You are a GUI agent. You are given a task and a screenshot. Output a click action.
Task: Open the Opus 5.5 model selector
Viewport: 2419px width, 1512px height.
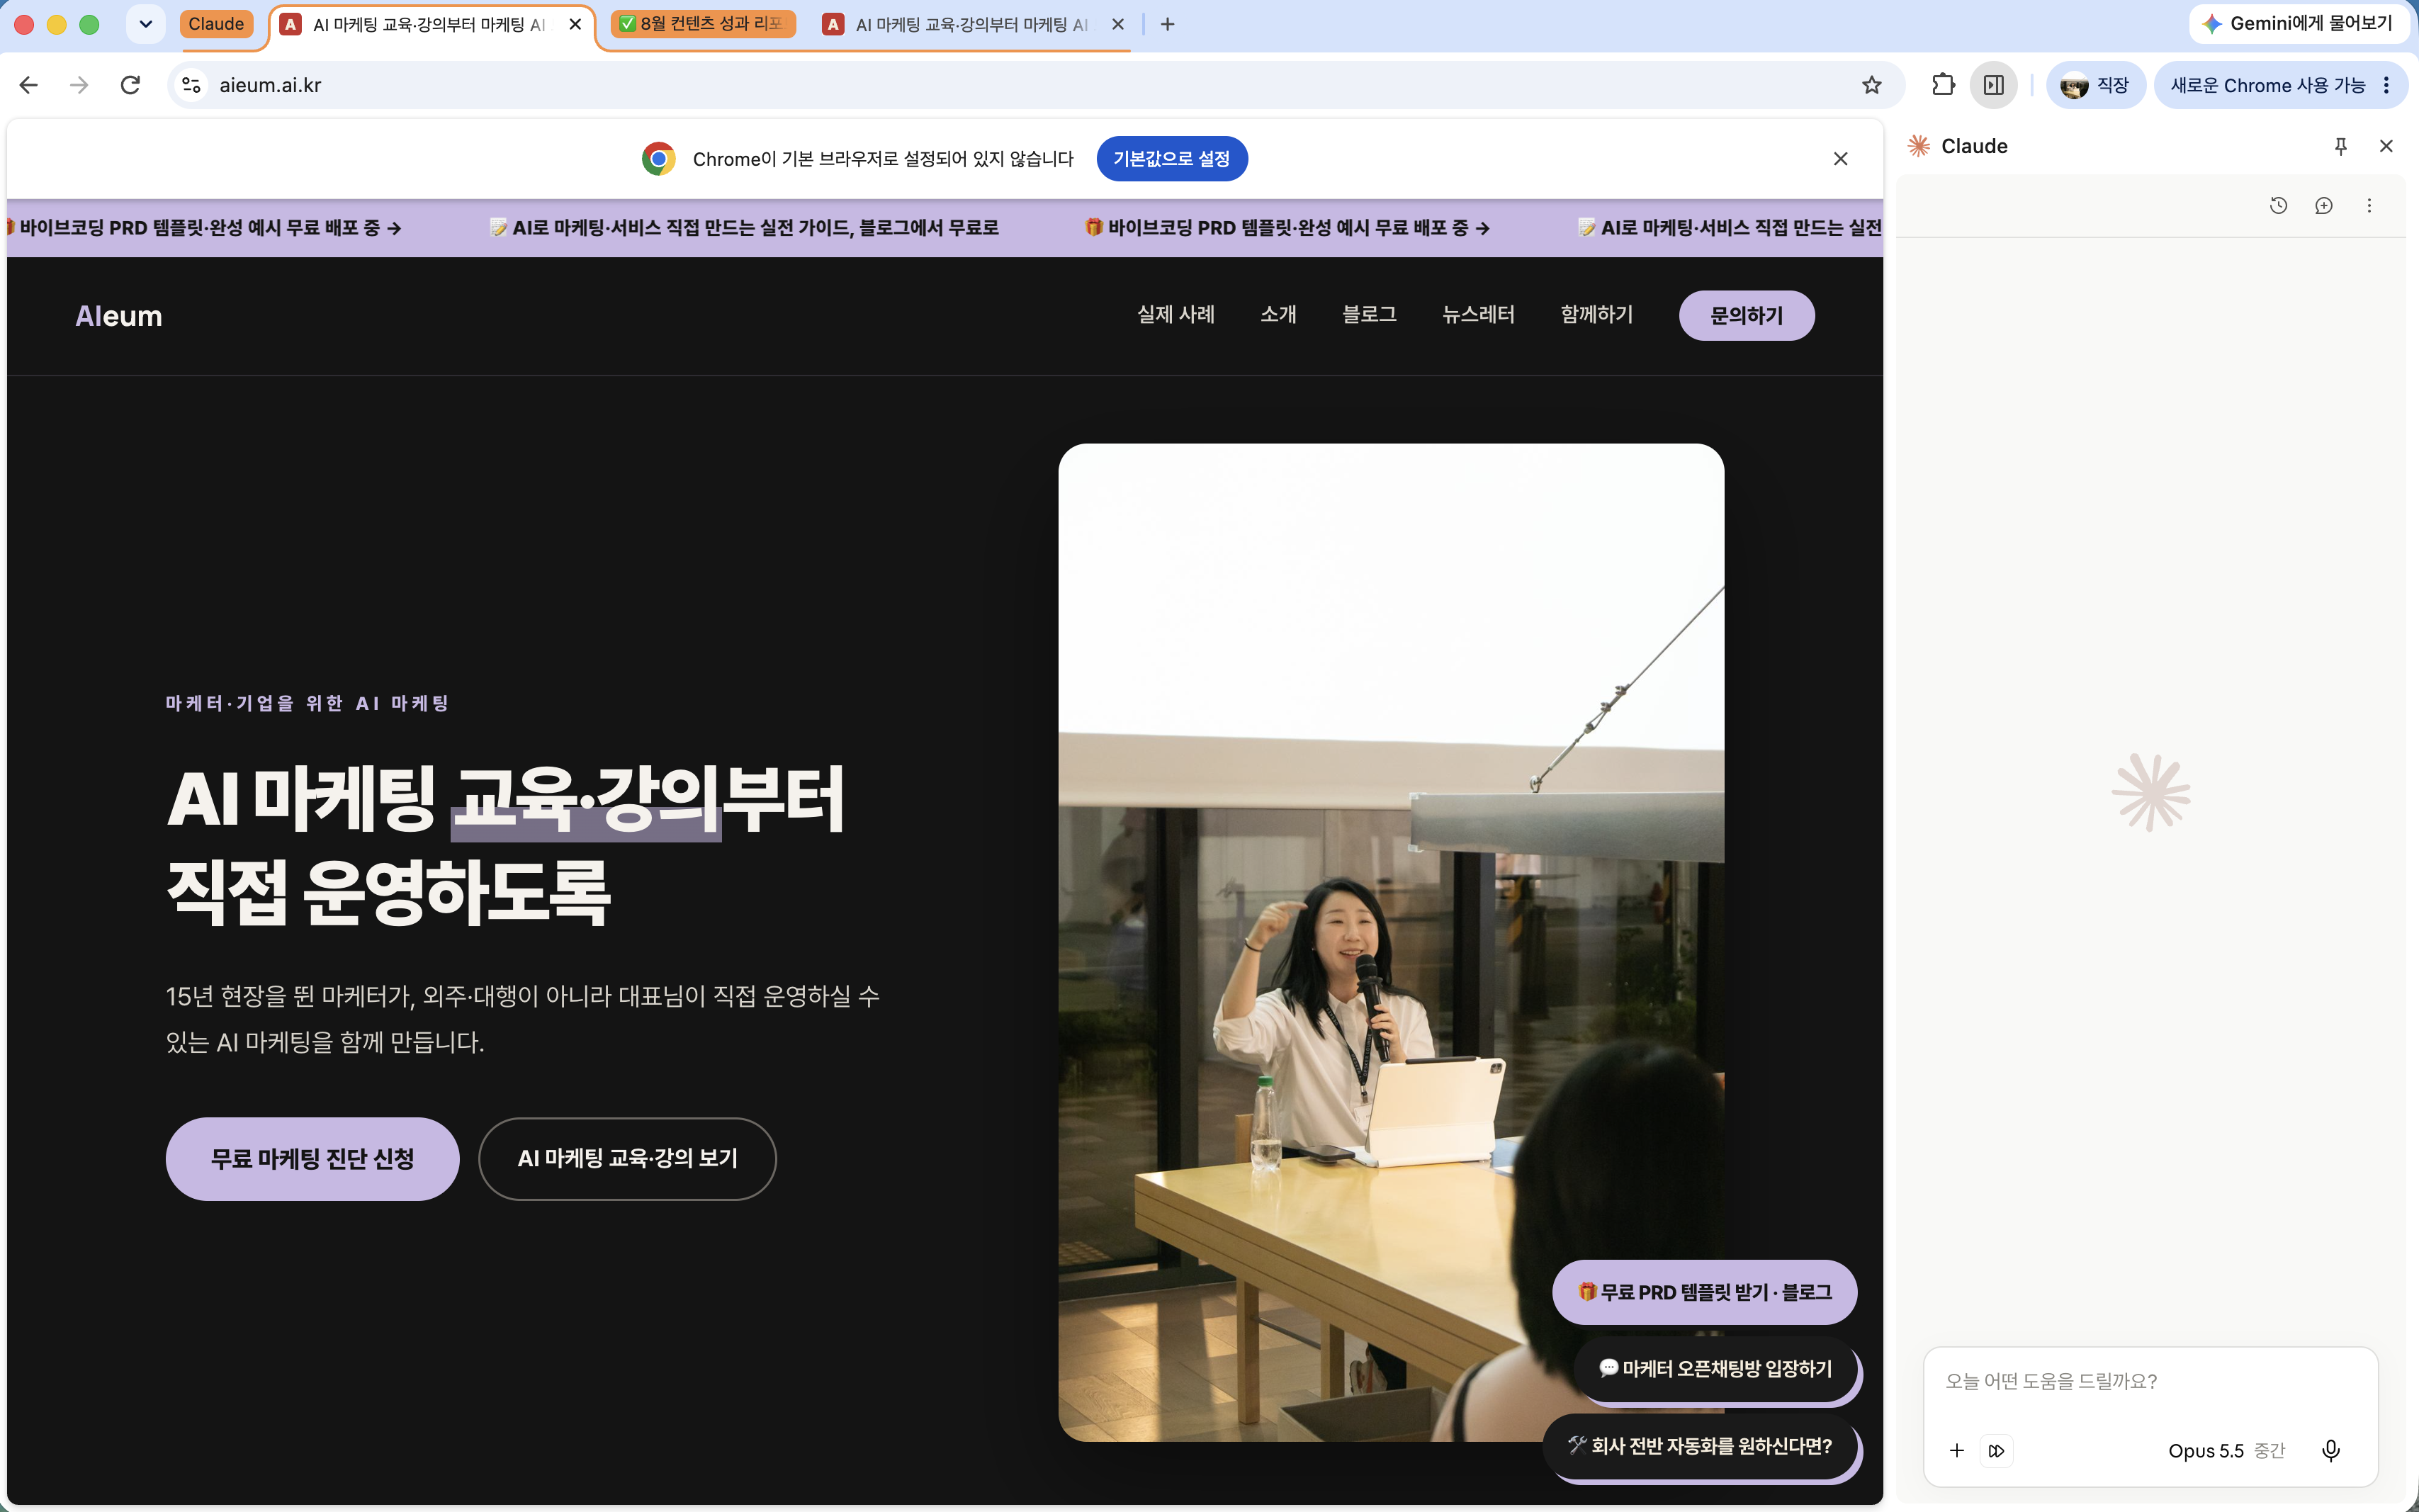pyautogui.click(x=2226, y=1450)
